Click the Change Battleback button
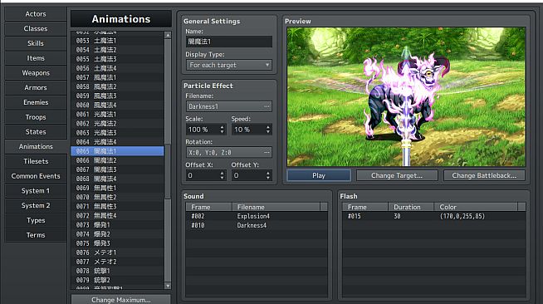This screenshot has height=304, width=543. (x=484, y=175)
